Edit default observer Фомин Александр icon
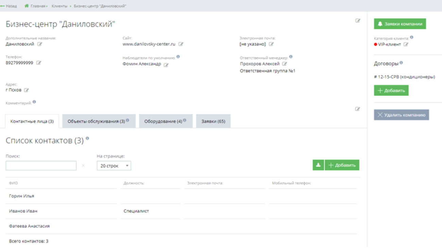Viewport: 442px width, 248px height. (166, 65)
